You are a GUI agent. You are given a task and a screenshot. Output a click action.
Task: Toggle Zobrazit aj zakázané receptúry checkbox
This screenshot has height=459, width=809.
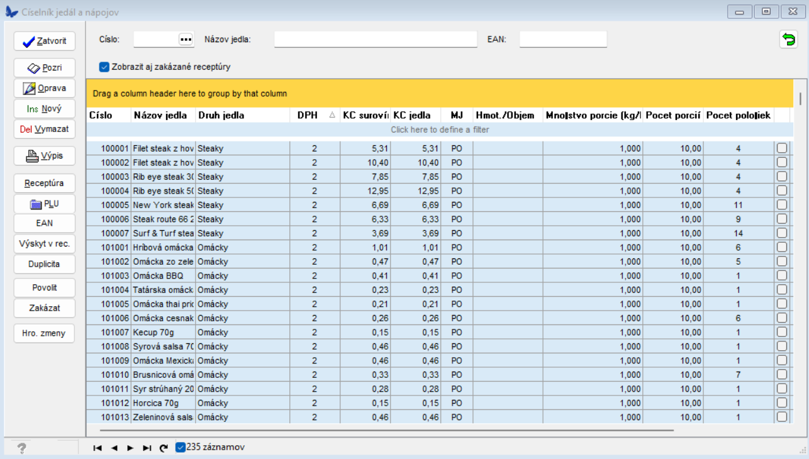[x=104, y=67]
